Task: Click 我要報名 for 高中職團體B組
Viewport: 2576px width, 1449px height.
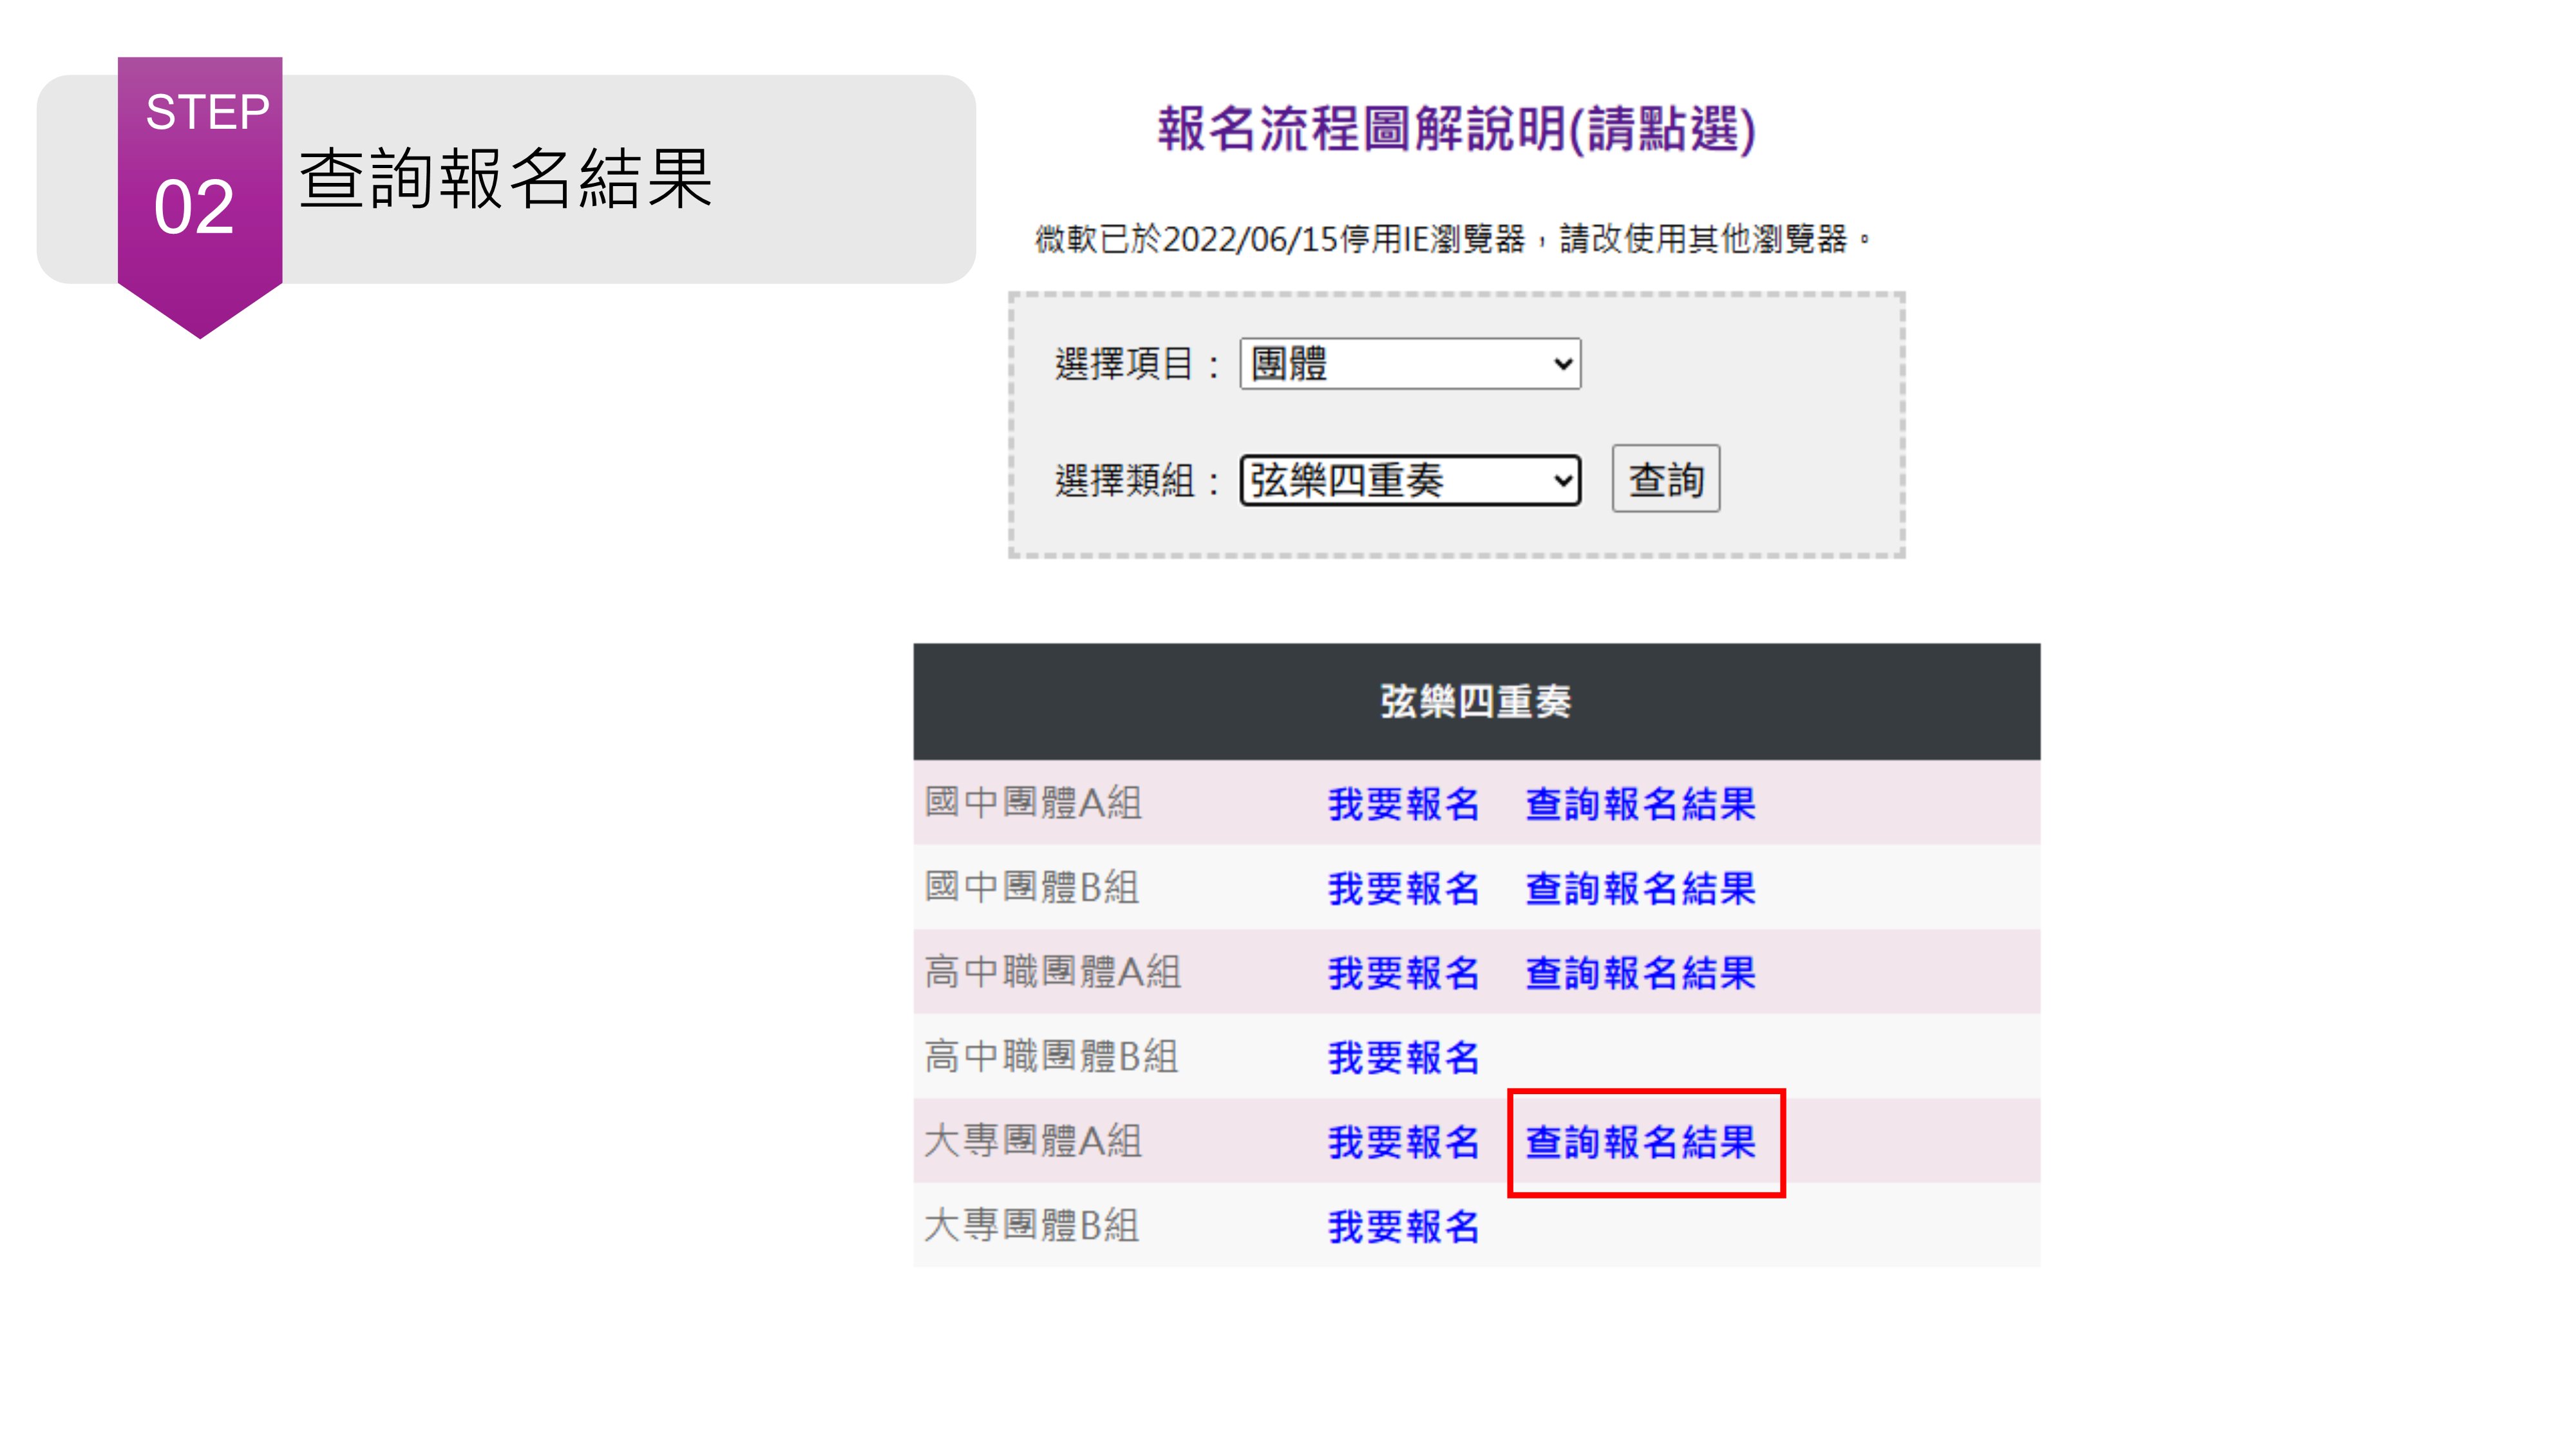Action: [1403, 1057]
